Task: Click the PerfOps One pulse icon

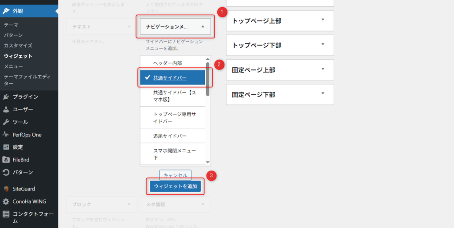Action: (x=6, y=135)
